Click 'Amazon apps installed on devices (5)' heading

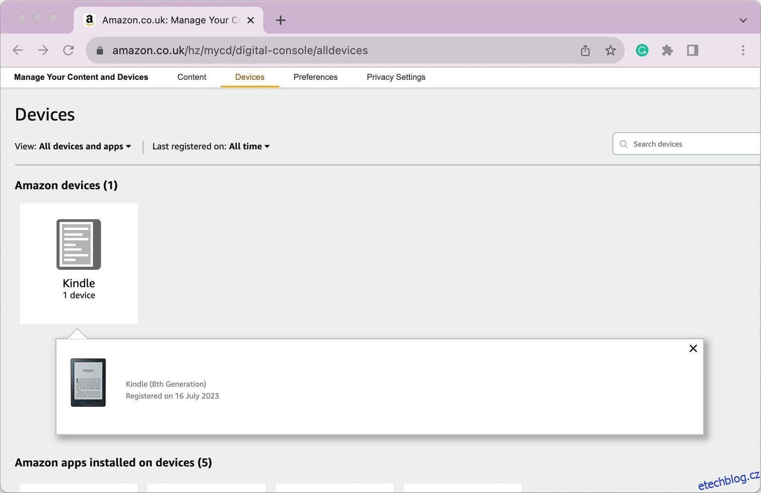pos(113,463)
